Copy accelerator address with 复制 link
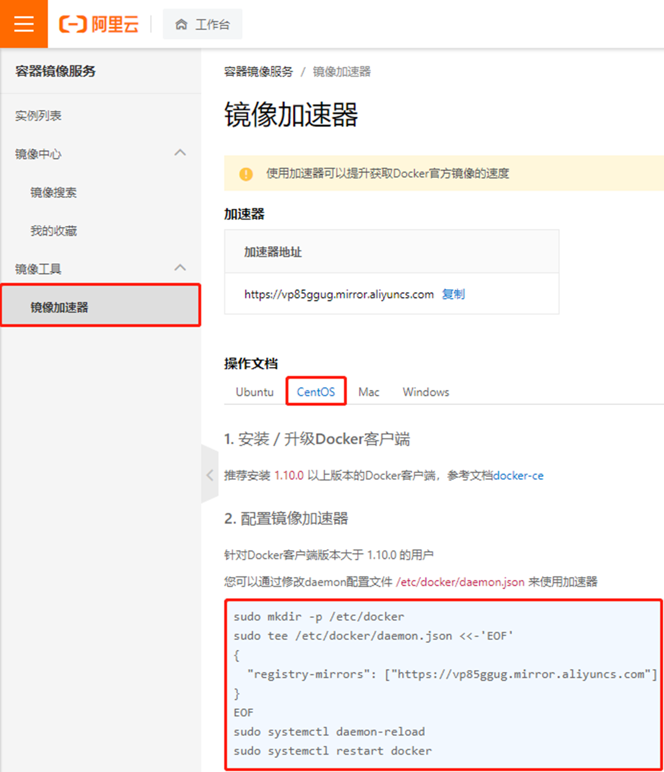This screenshot has height=772, width=664. [453, 294]
